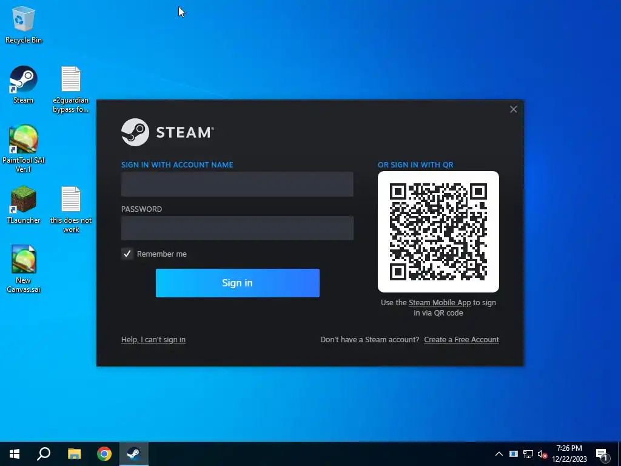Focus the account name input field
621x466 pixels.
[x=237, y=184]
